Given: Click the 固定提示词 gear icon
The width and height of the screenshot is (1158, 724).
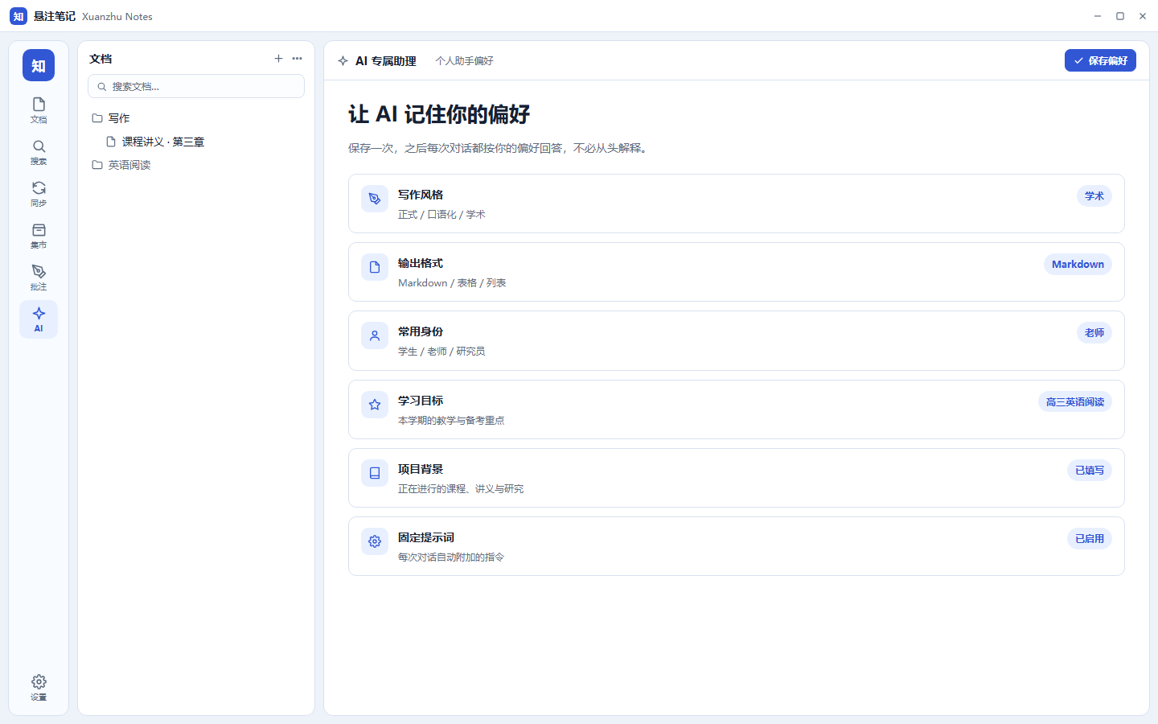Looking at the screenshot, I should click(x=375, y=541).
